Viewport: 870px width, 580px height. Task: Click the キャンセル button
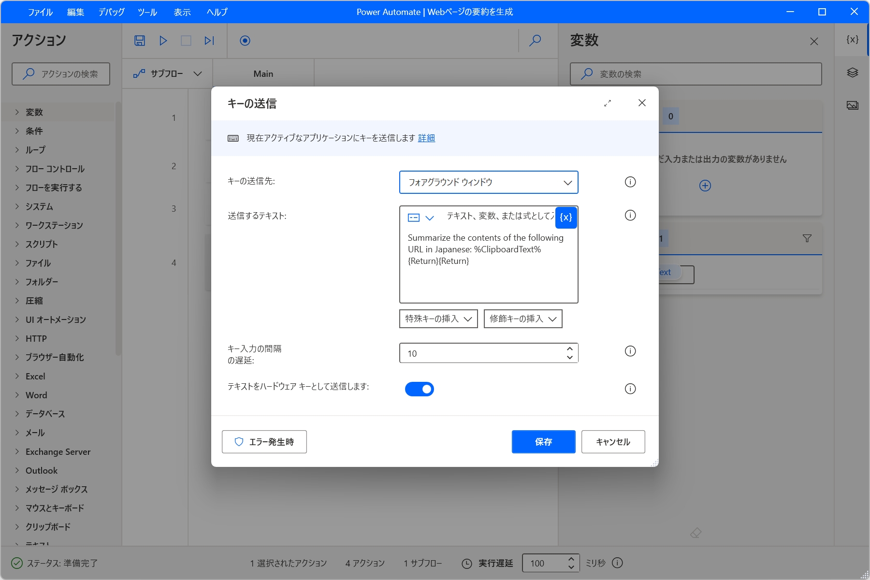[x=613, y=442]
